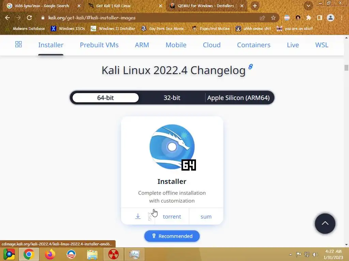349x261 pixels.
Task: Click the round avatar extension icon
Action: click(x=298, y=18)
